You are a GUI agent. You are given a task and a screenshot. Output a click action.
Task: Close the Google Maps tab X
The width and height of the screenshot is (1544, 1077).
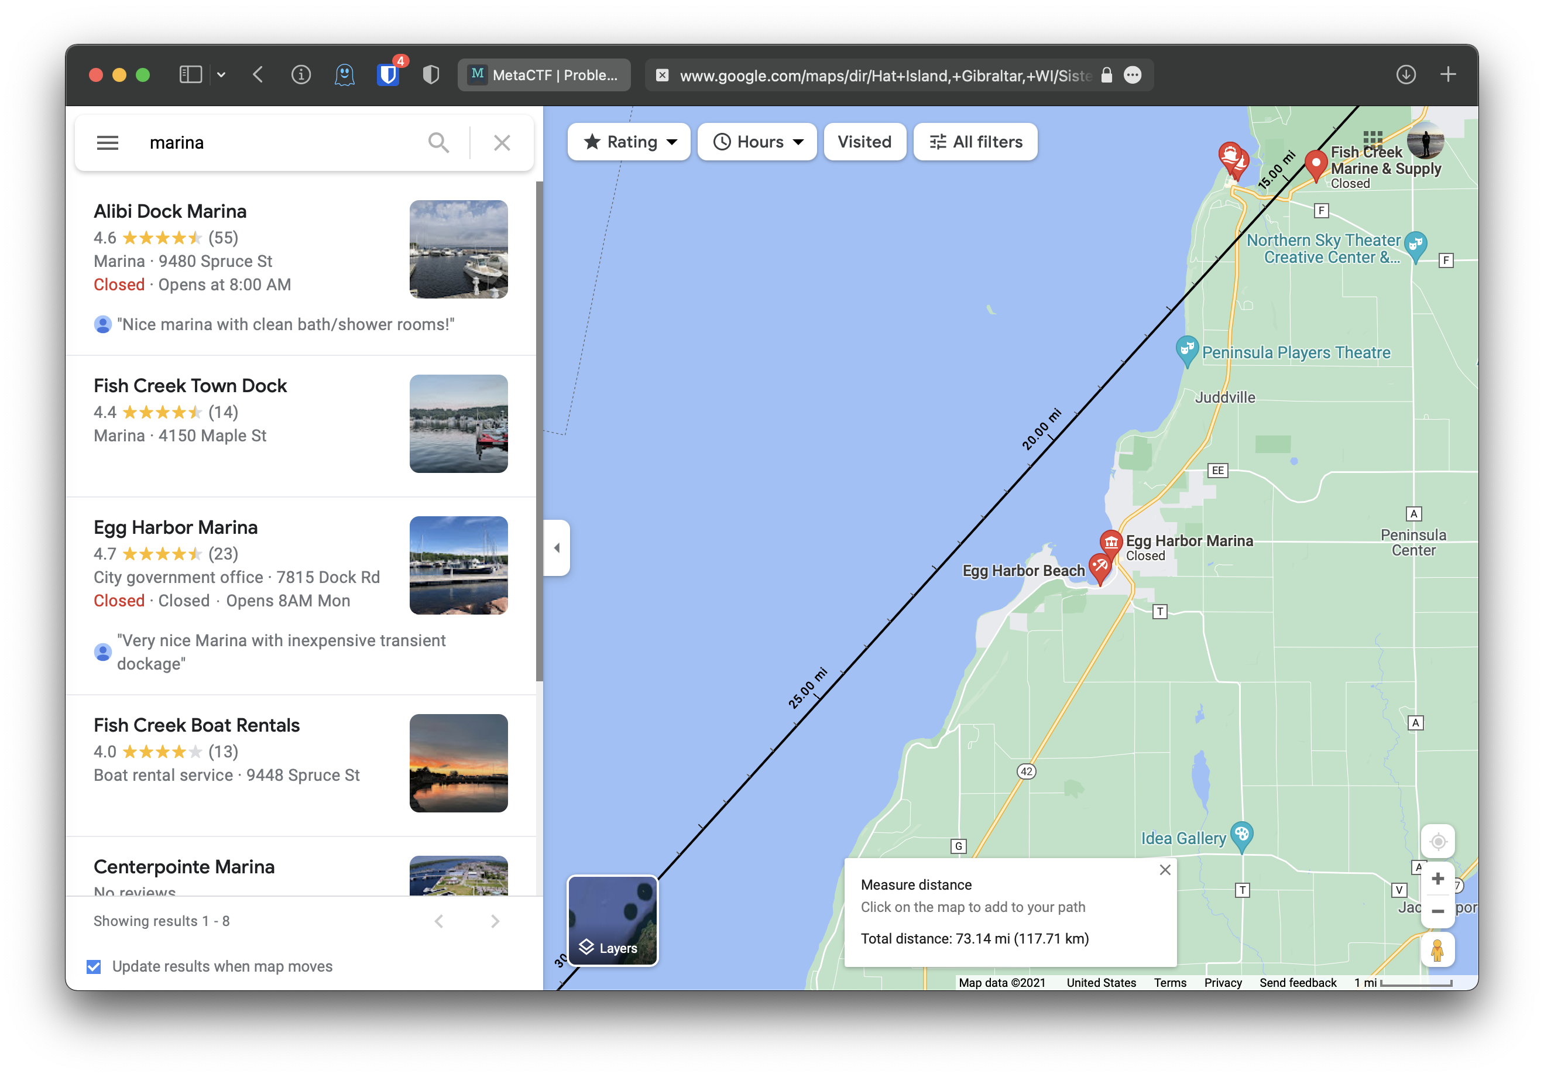pyautogui.click(x=662, y=75)
